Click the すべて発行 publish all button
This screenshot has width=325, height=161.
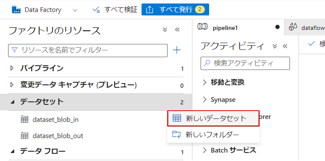175,10
